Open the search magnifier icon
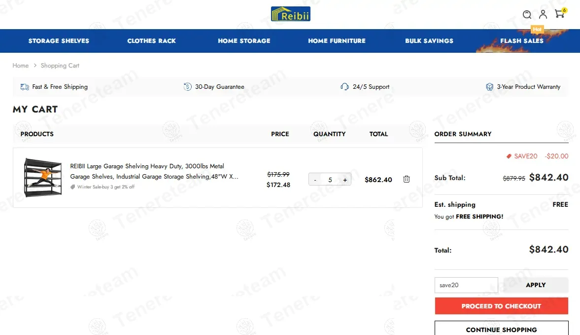This screenshot has width=580, height=335. 527,14
